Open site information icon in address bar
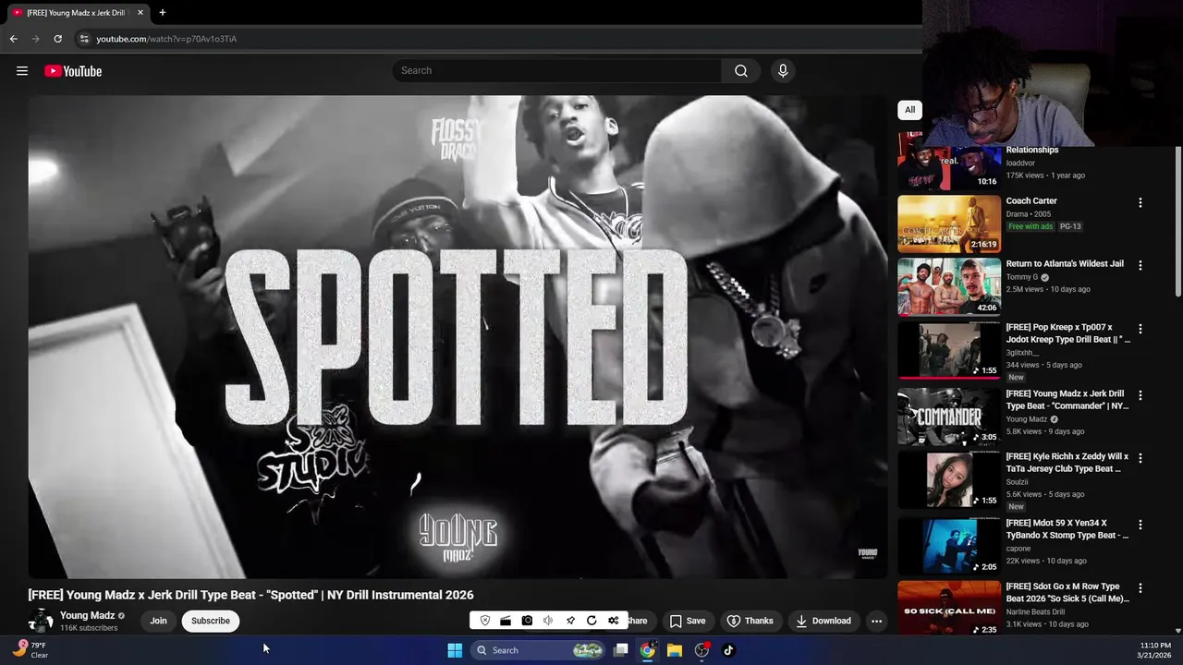Image resolution: width=1183 pixels, height=665 pixels. point(84,39)
